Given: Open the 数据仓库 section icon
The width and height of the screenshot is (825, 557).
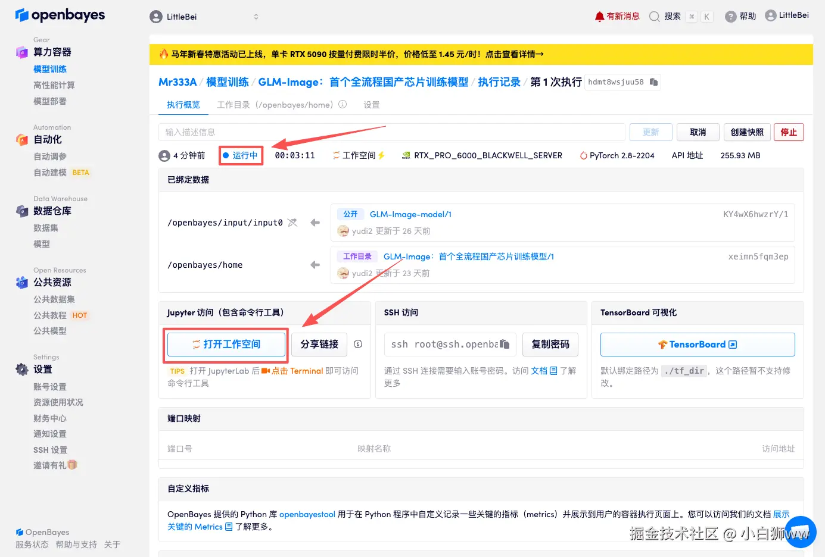Looking at the screenshot, I should coord(22,211).
